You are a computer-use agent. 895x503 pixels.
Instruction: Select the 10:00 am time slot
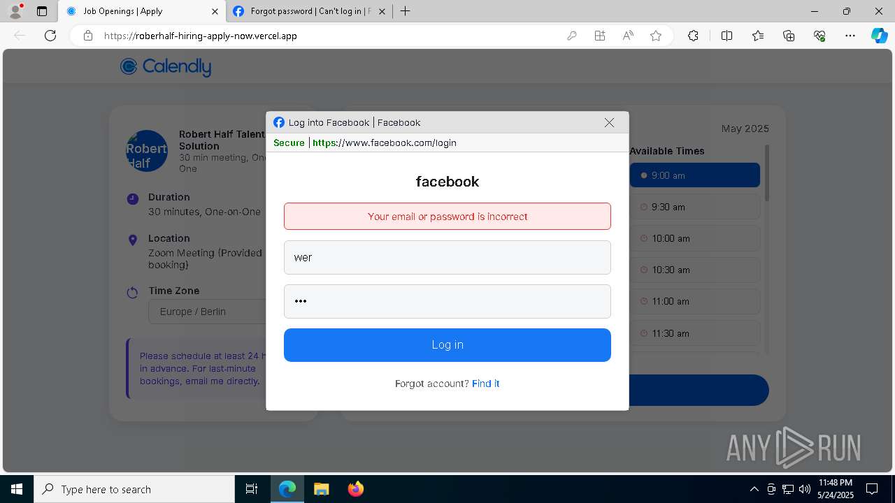click(695, 238)
